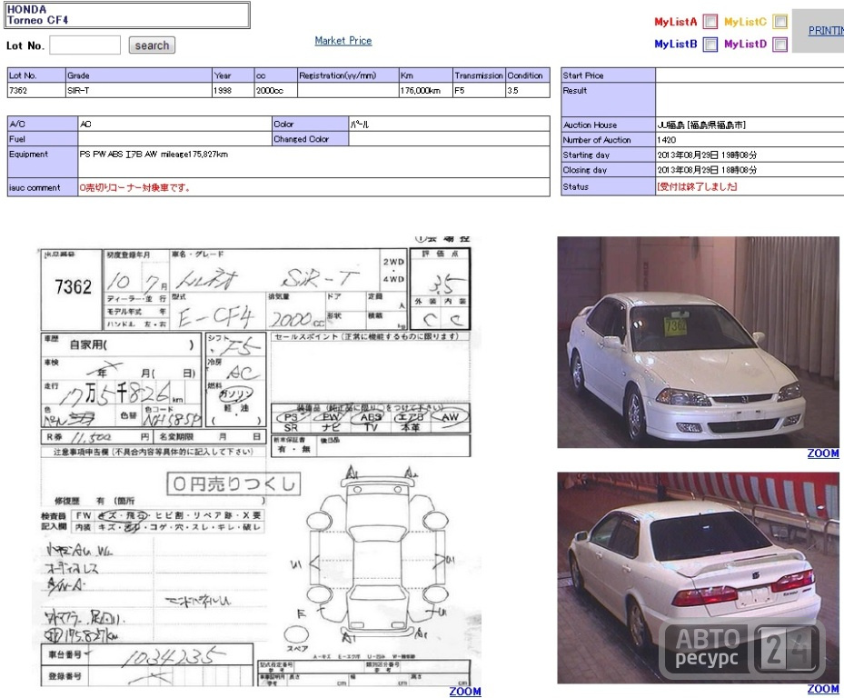The width and height of the screenshot is (844, 698).
Task: Select Number of Auction value 1420
Action: tap(666, 140)
